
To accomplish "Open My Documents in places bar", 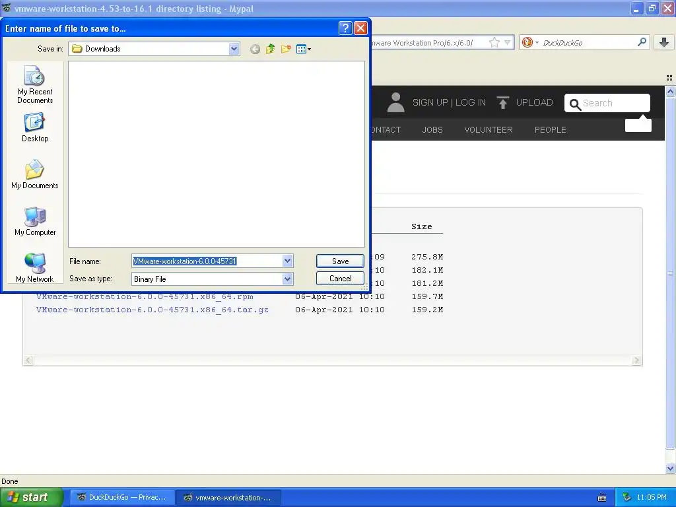I will click(x=35, y=174).
